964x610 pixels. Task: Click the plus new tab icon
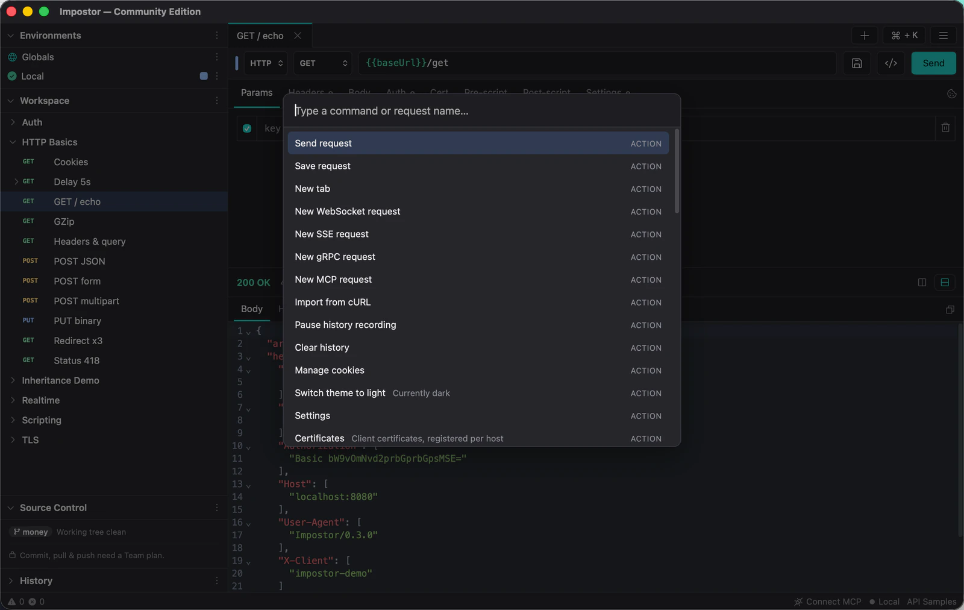click(865, 36)
